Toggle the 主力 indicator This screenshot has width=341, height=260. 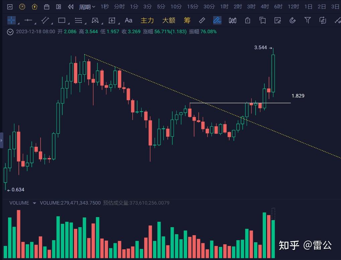coord(147,20)
